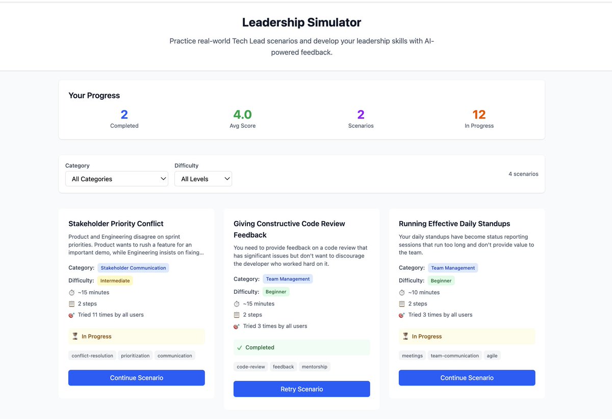Click the hourglass icon in Stakeholder card status
The image size is (612, 419).
[x=75, y=337]
